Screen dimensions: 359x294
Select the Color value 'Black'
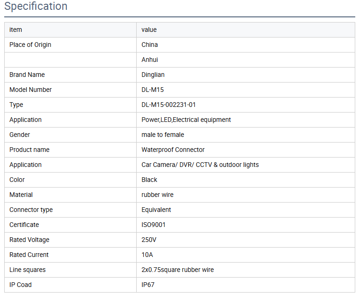coord(149,180)
